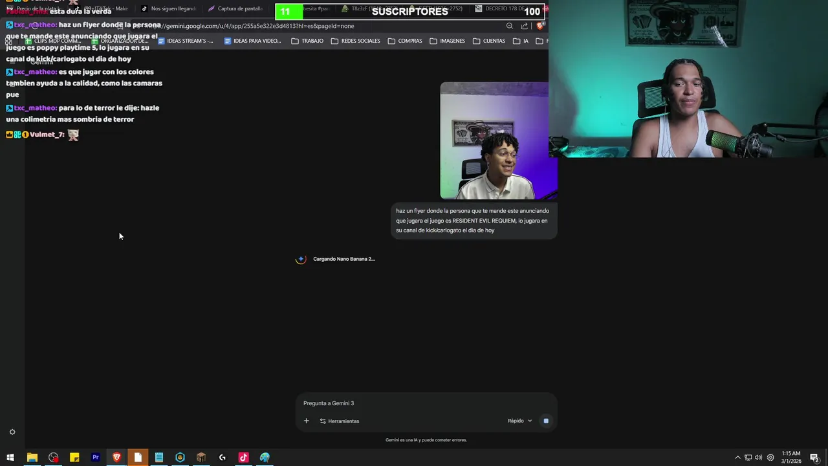Open the IDEAS PARA VIDEO bookmark
The height and width of the screenshot is (466, 828).
pyautogui.click(x=252, y=41)
